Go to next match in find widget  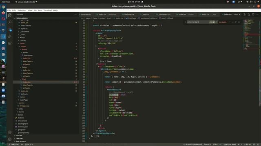(233, 22)
